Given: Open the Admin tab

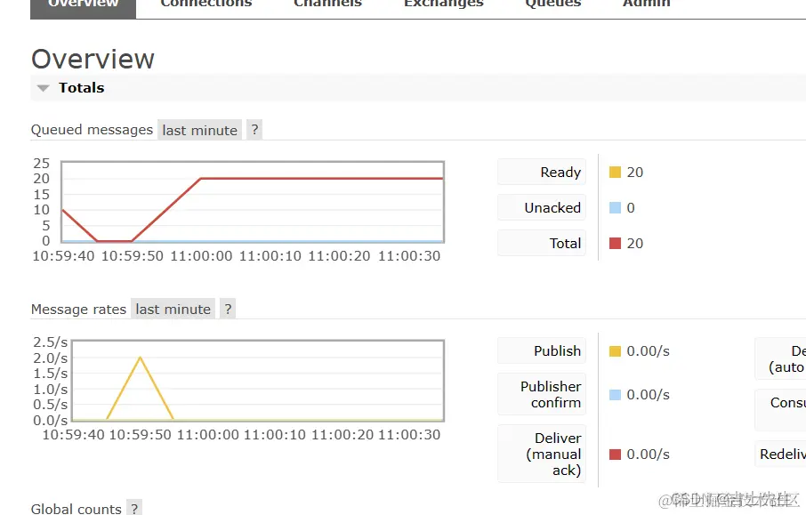Looking at the screenshot, I should coord(646,4).
